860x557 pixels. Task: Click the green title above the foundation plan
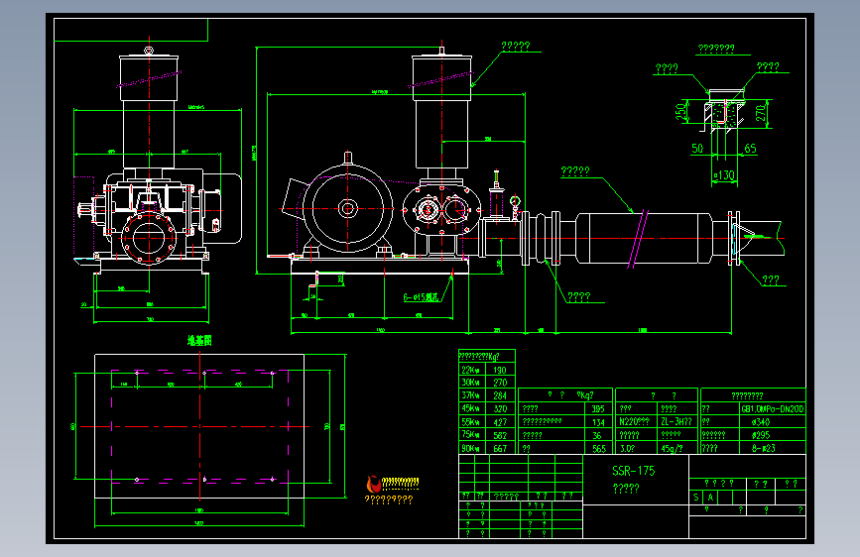tap(199, 341)
